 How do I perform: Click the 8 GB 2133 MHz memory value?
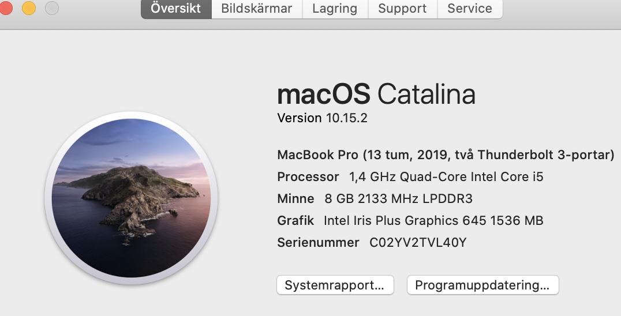[398, 198]
